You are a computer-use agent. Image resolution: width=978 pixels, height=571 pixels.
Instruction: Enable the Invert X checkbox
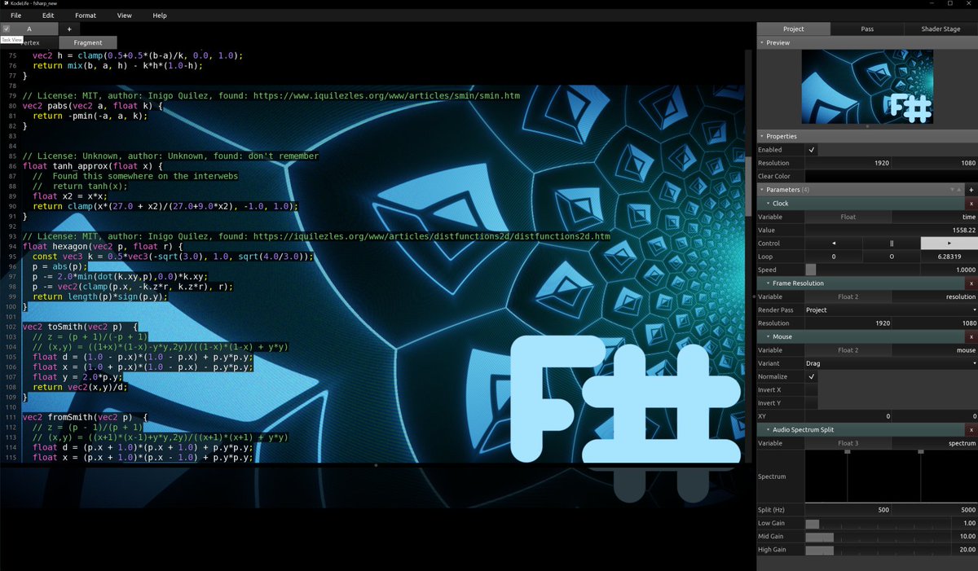811,389
